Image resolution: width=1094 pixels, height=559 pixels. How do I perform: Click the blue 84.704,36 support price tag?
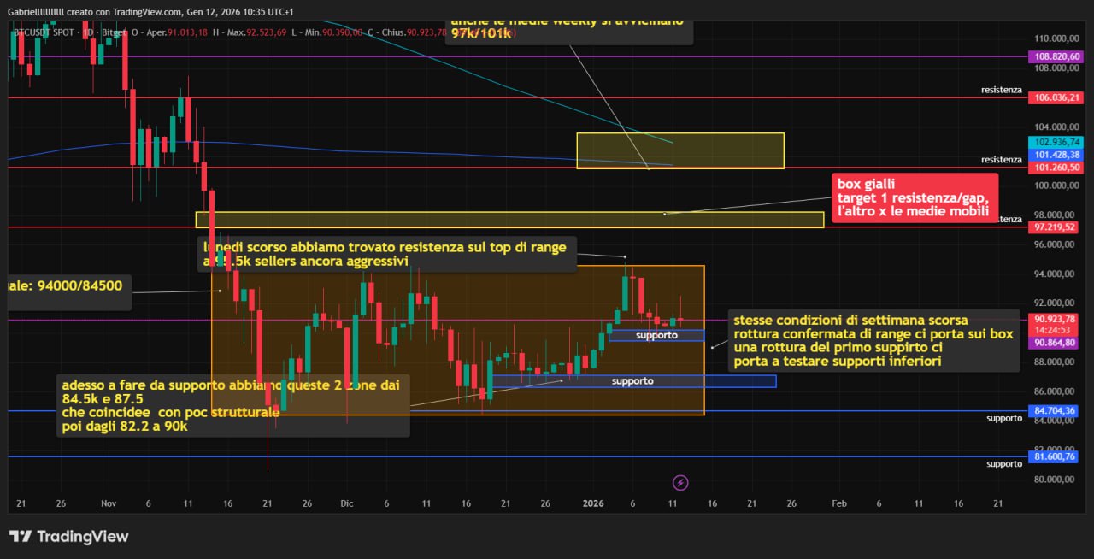tap(1055, 410)
